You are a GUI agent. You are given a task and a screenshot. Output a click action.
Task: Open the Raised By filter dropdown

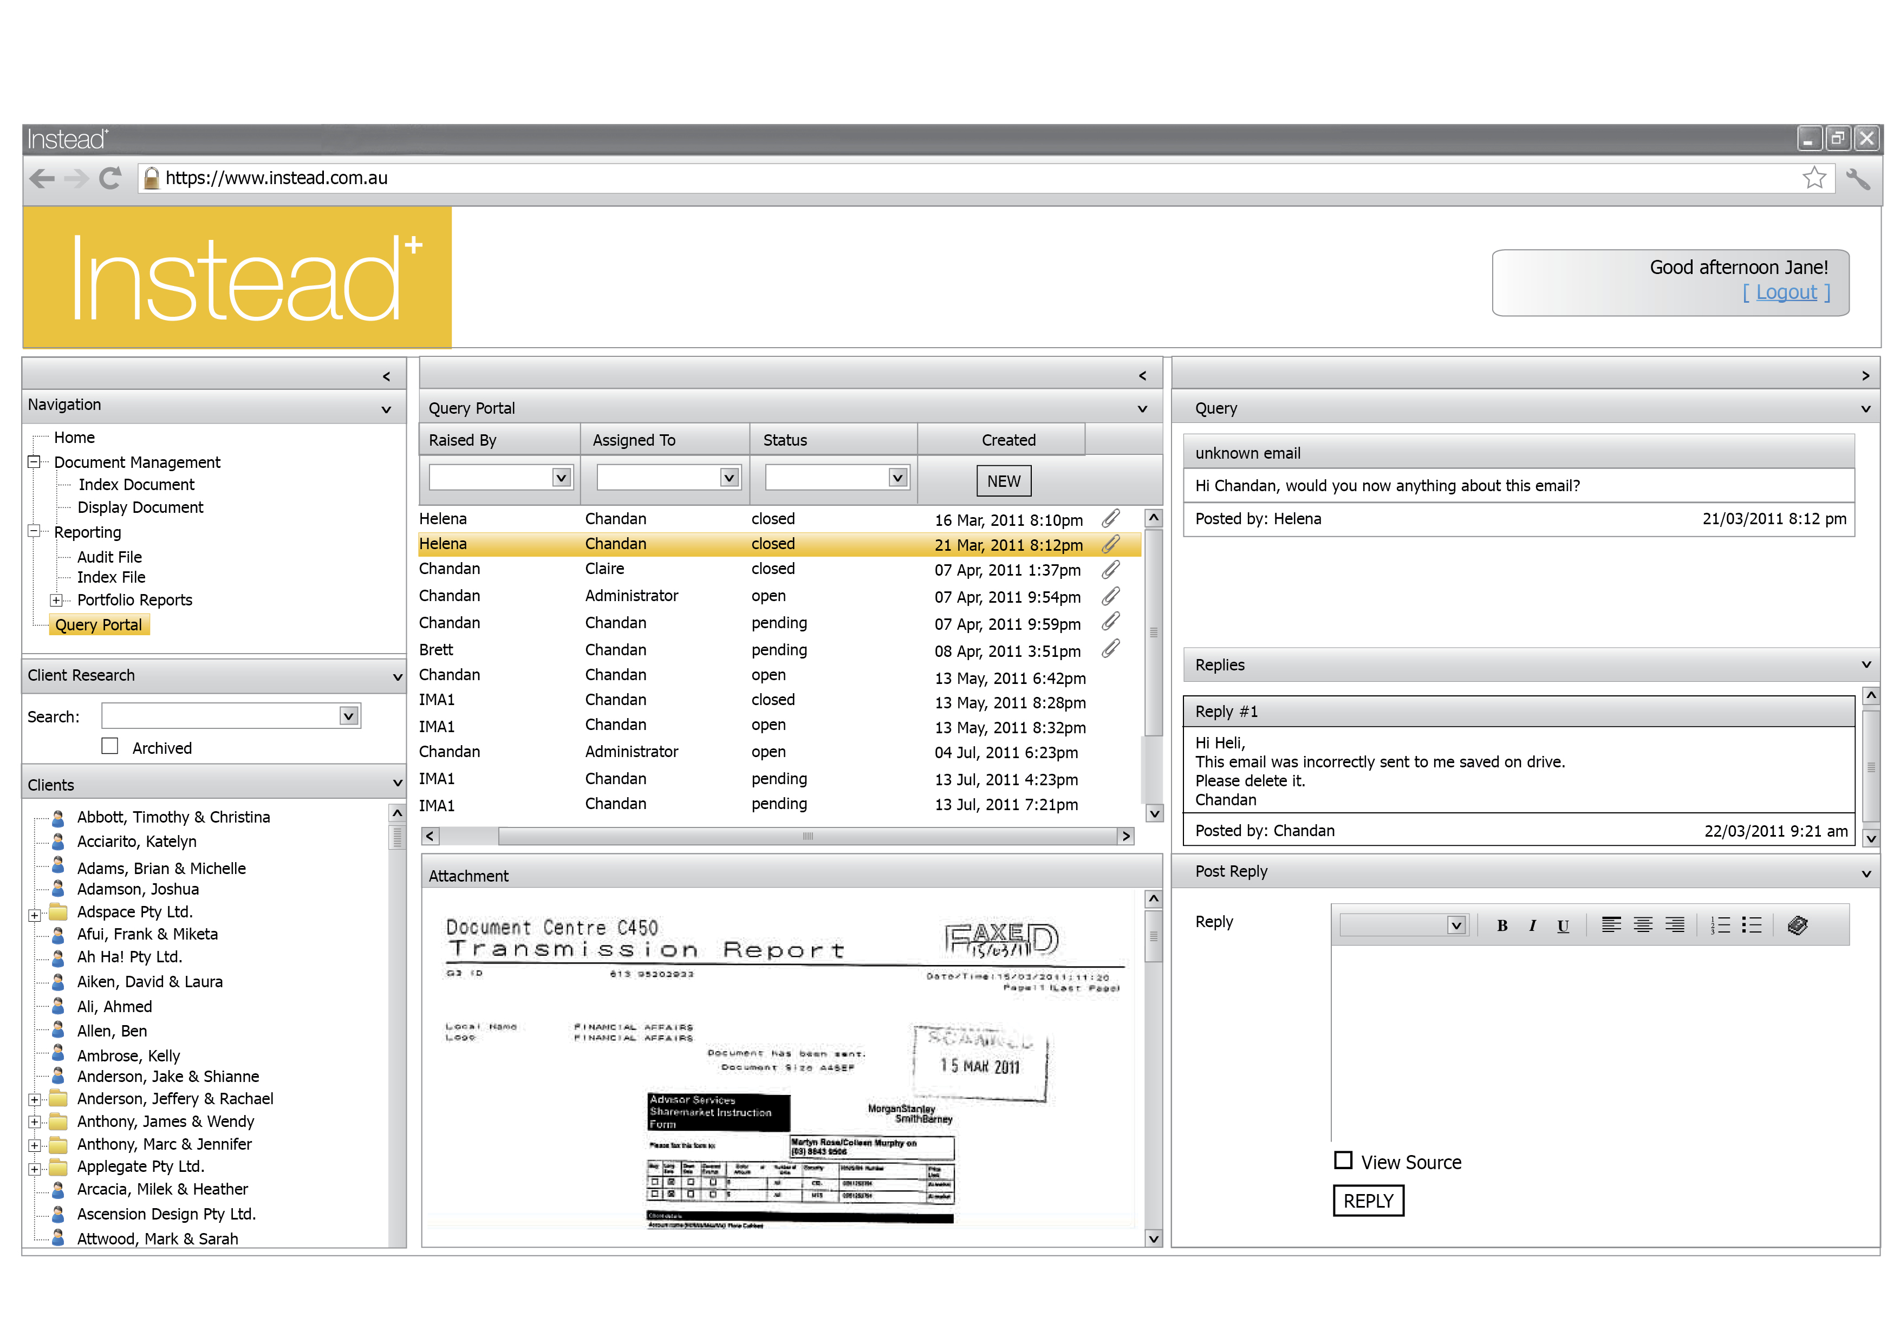click(x=561, y=478)
